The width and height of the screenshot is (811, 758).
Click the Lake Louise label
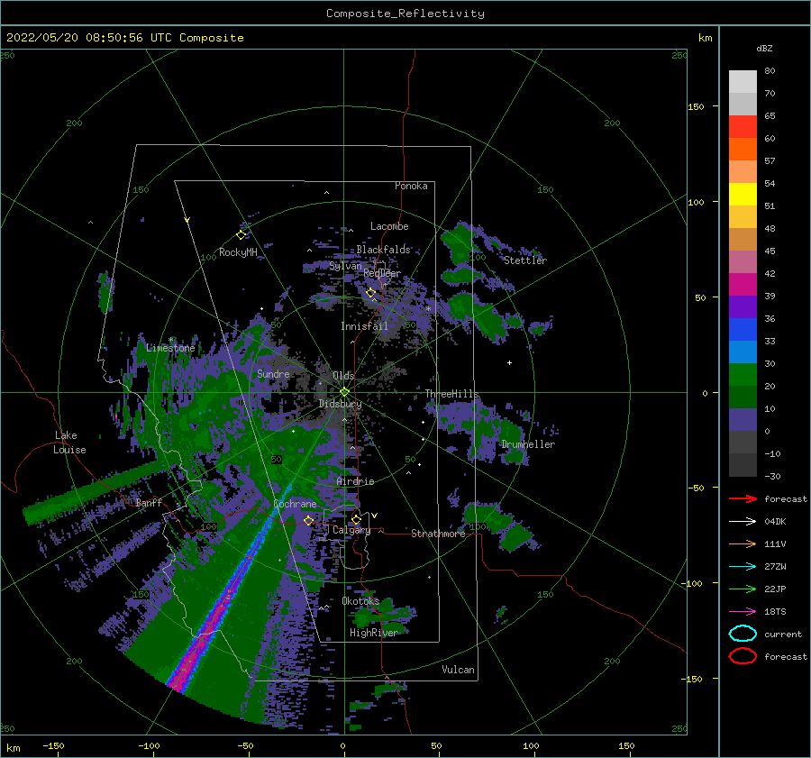click(x=69, y=443)
